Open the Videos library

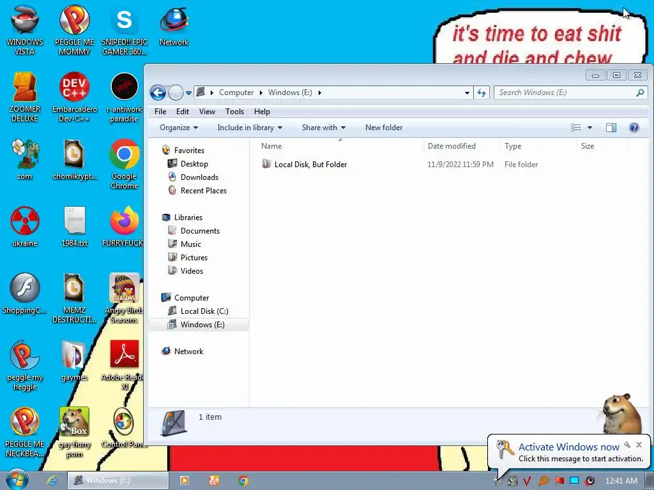tap(192, 271)
